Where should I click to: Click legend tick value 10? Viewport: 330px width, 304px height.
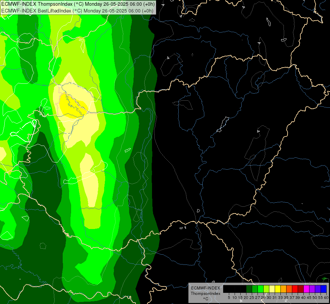(x=235, y=298)
